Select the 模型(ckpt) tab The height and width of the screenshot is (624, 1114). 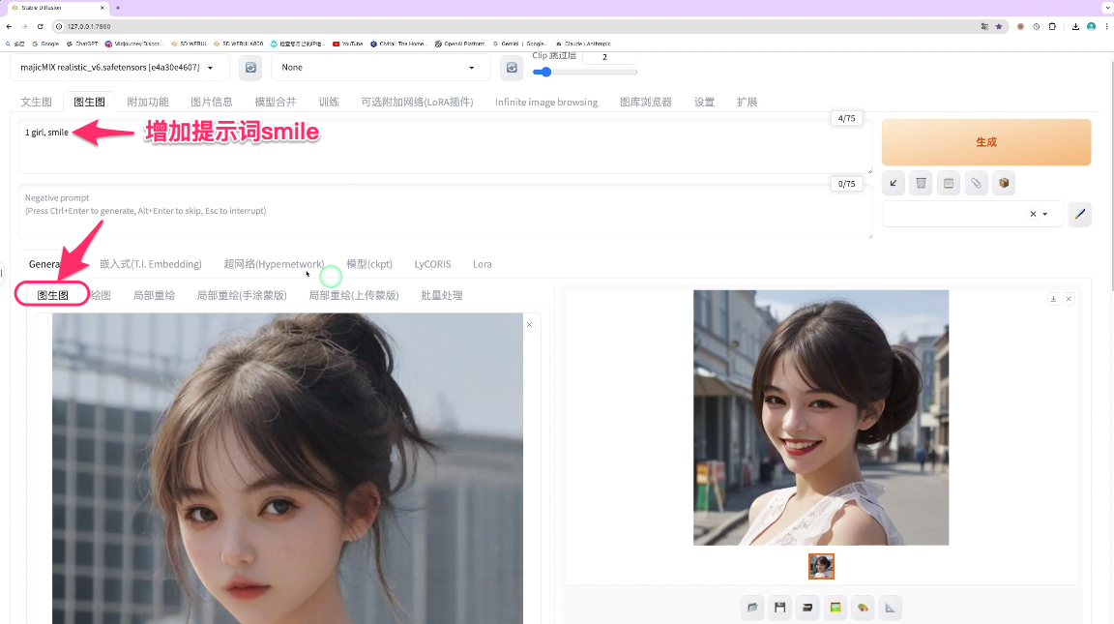click(369, 264)
